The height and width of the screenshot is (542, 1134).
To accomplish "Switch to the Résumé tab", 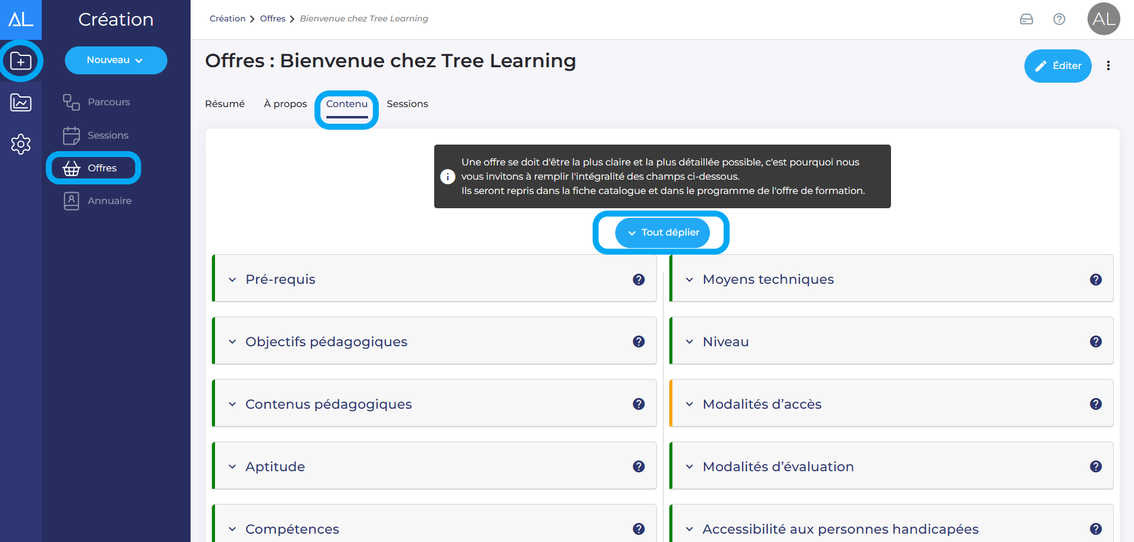I will click(x=225, y=104).
